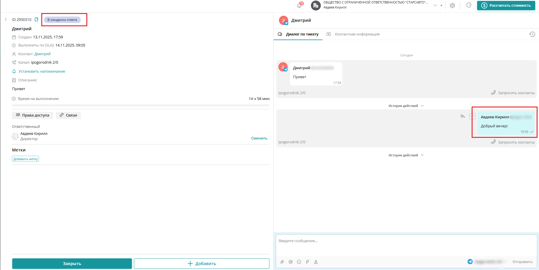The height and width of the screenshot is (270, 539).
Task: Click Добавить метку tag
Action: coord(26,159)
